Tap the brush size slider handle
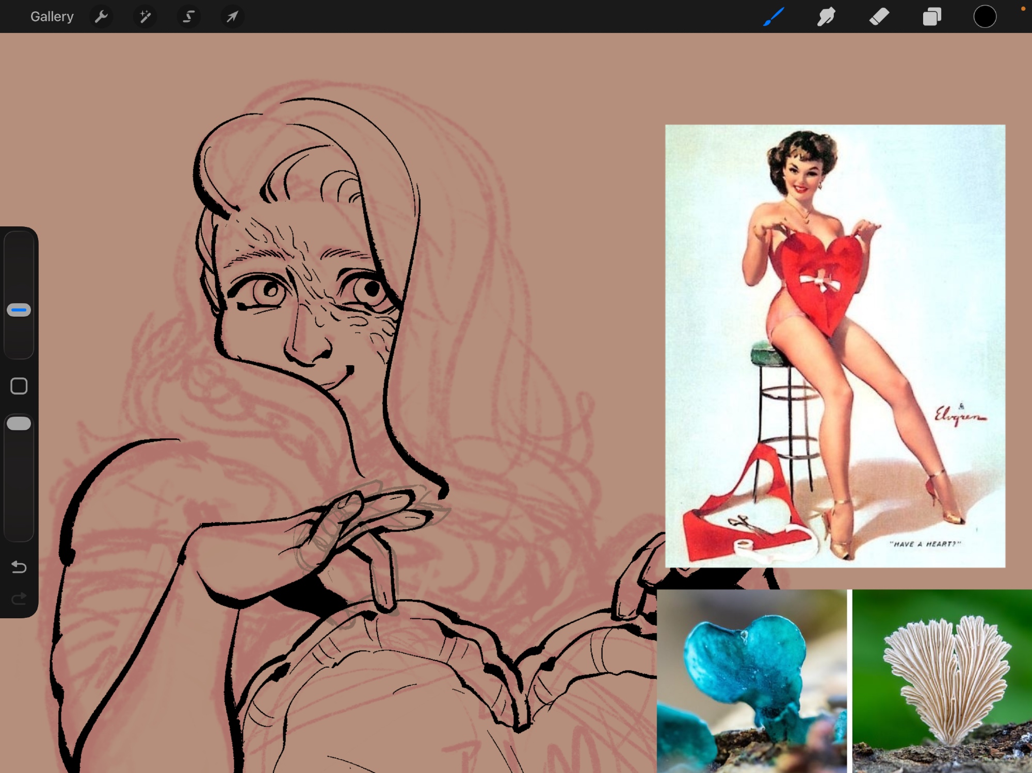 (19, 310)
